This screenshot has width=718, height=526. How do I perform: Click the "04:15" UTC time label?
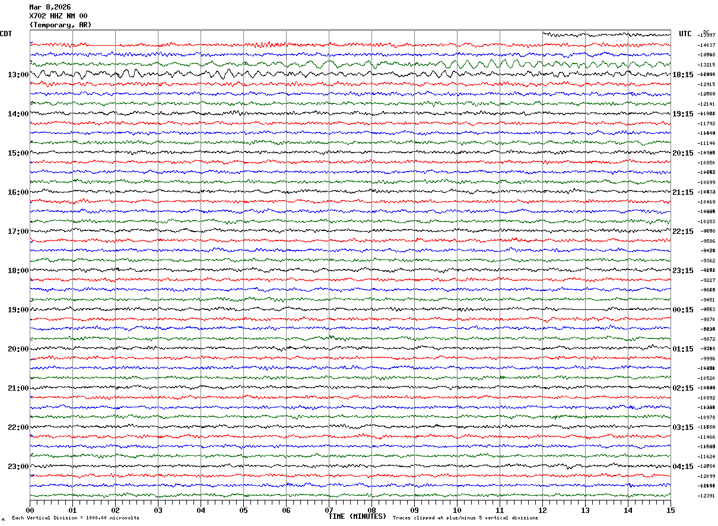point(683,467)
